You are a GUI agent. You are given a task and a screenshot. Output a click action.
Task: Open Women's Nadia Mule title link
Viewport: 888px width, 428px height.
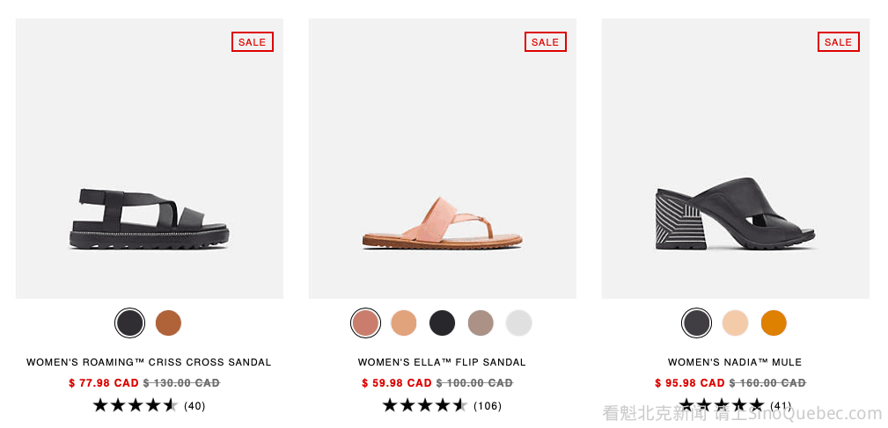[x=735, y=362]
